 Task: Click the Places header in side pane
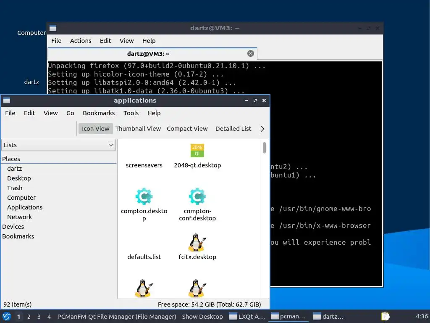click(11, 159)
